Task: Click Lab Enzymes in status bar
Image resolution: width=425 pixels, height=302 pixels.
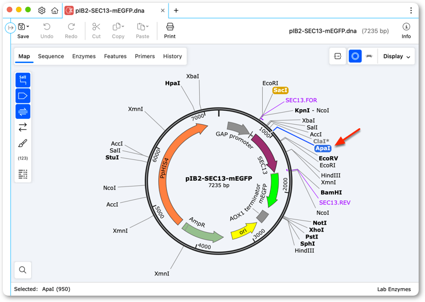Action: coord(394,289)
